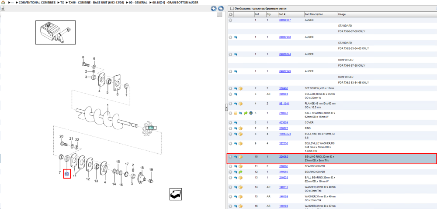
Task: Collapse the parts panel with the splitter arrow
Action: 226,107
